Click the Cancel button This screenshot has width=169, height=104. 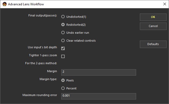(x=153, y=26)
